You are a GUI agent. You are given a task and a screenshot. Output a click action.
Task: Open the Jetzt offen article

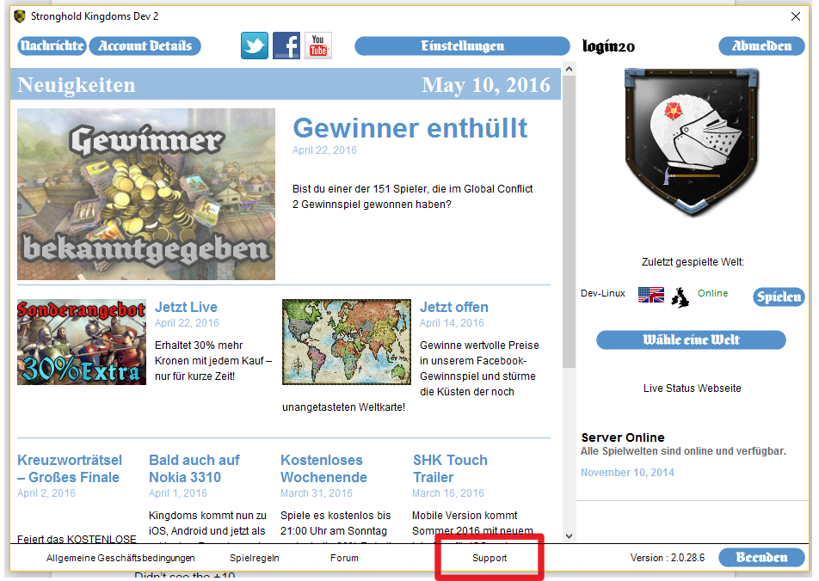click(x=454, y=307)
